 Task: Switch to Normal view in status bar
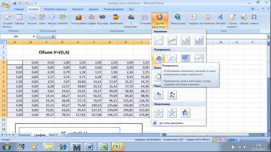pyautogui.click(x=215, y=139)
